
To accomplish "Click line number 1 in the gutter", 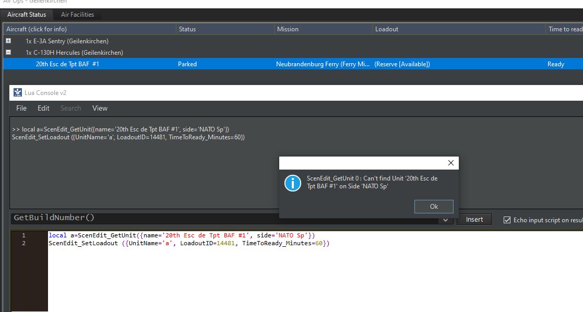I will click(23, 235).
